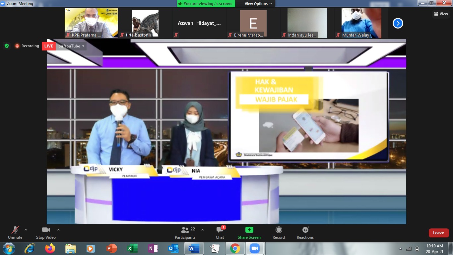Select the KPP Pratama participant thumbnail
Viewport: 453px width, 255px height.
91,23
